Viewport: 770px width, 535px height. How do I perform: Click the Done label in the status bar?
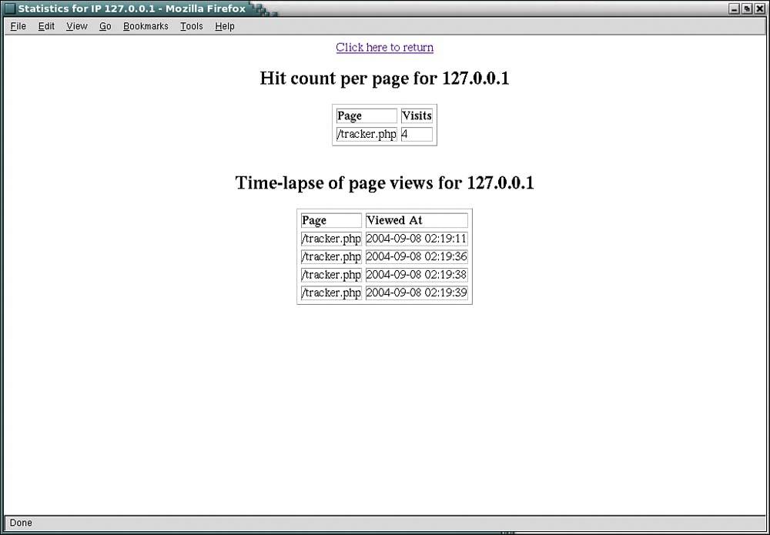point(21,522)
